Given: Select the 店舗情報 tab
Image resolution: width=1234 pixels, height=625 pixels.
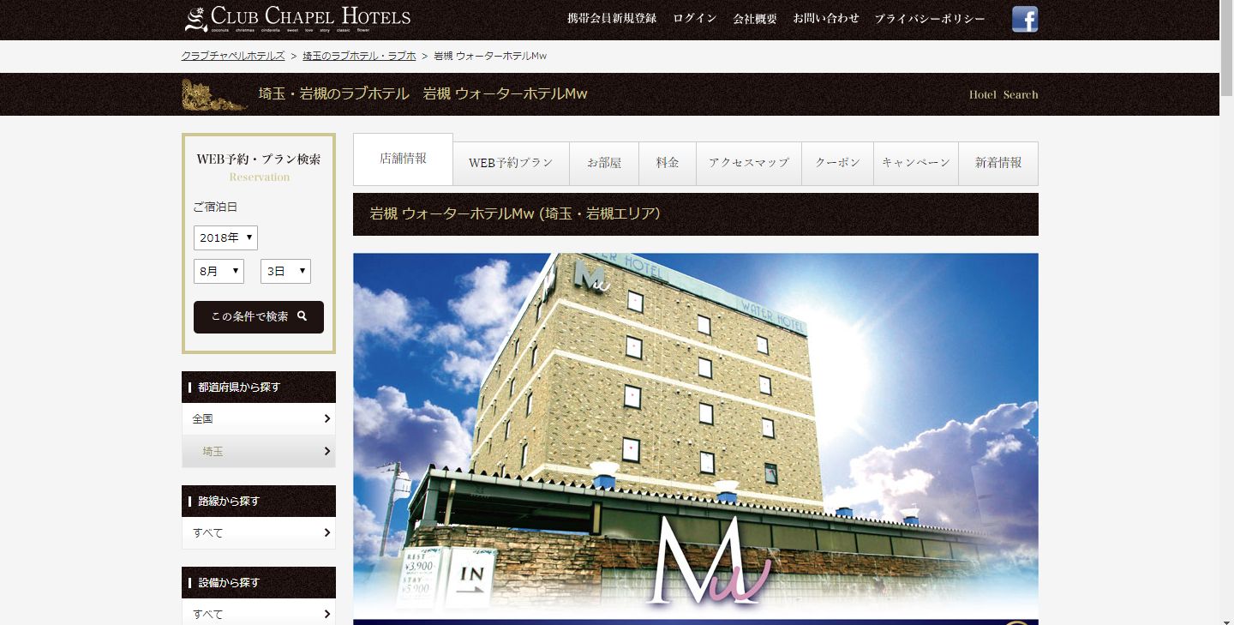Looking at the screenshot, I should click(403, 159).
